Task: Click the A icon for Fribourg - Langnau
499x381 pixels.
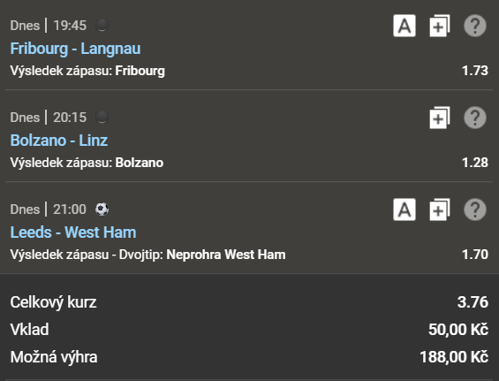Action: click(404, 26)
